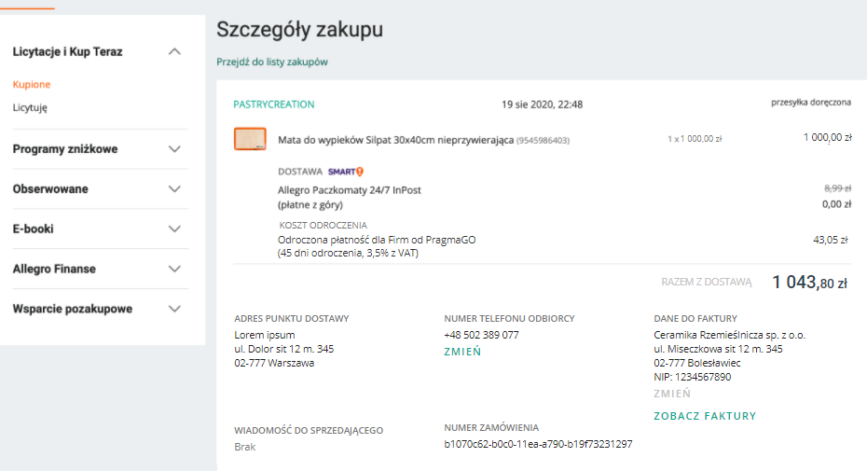The image size is (867, 471).
Task: Open the PASTRYCREATION seller link
Action: 274,104
